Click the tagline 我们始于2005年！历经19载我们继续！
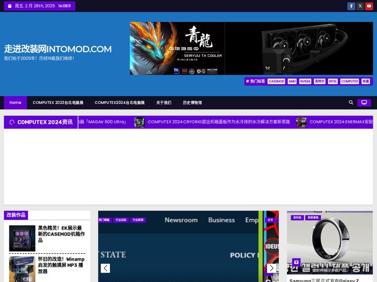377x282 pixels. pyautogui.click(x=39, y=58)
